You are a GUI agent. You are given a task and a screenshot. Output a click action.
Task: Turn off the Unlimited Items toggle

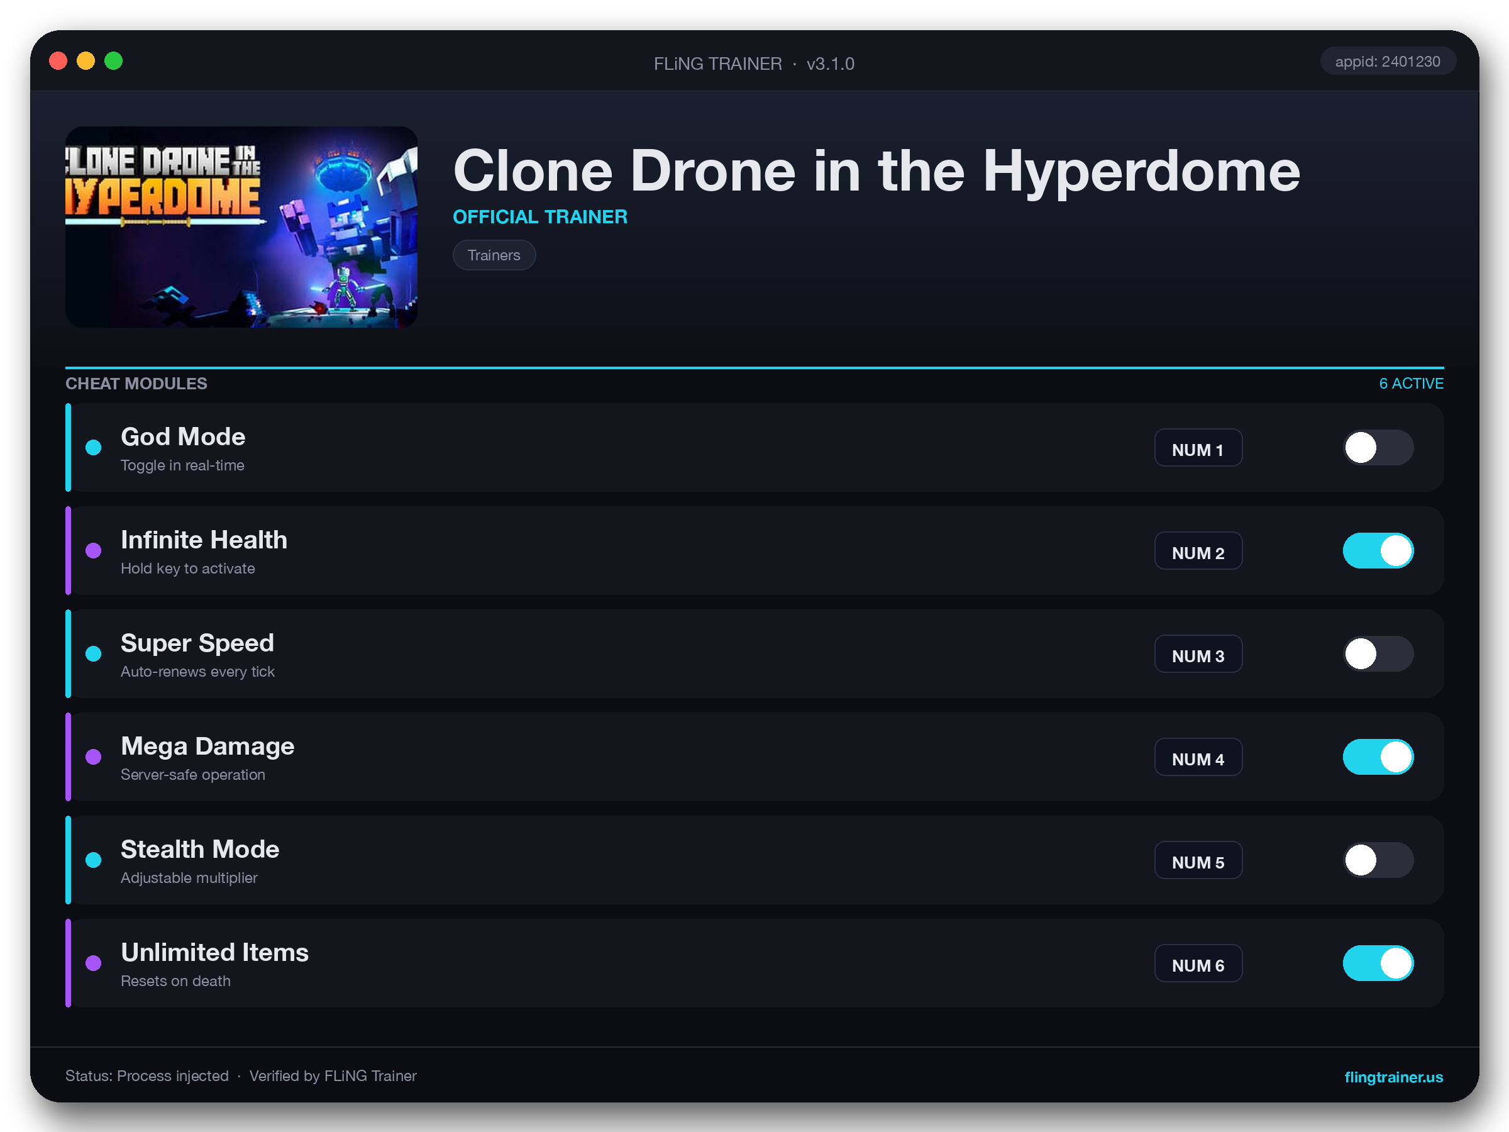[1378, 963]
